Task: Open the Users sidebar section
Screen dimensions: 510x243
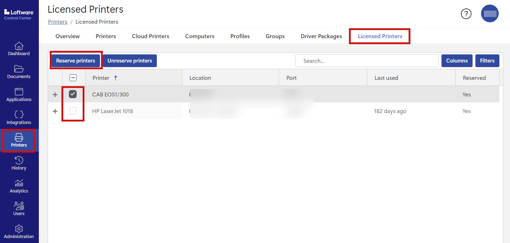Action: pos(19,209)
